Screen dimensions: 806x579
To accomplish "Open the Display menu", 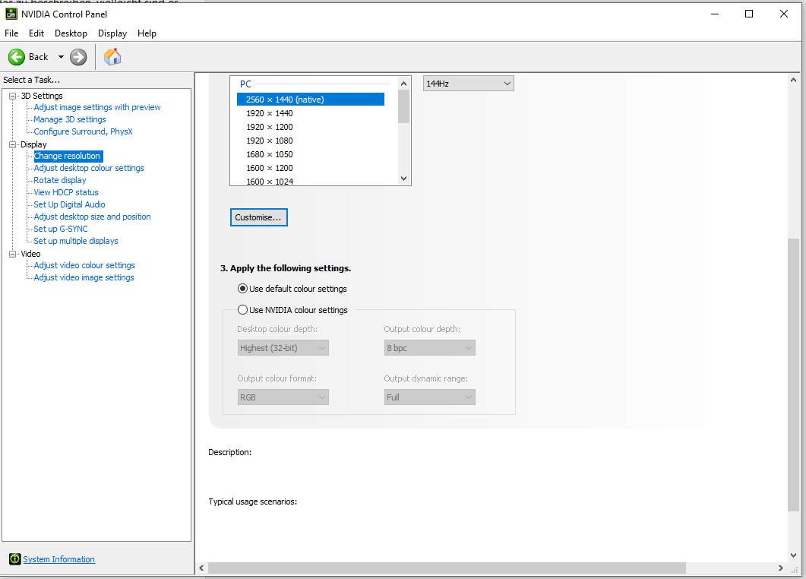I will 112,33.
